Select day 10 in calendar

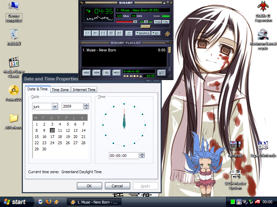[x=52, y=130]
